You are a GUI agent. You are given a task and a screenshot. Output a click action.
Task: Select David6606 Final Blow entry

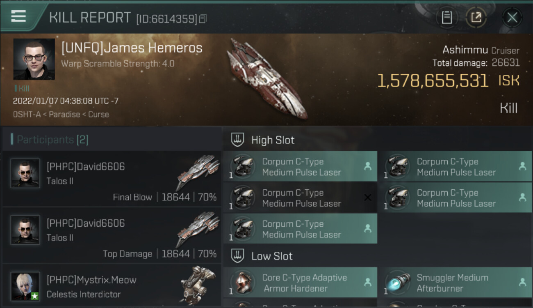click(x=112, y=179)
